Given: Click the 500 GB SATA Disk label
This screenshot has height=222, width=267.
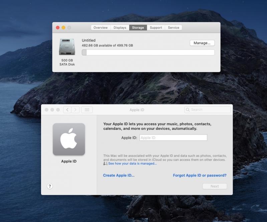Looking at the screenshot, I should 67,62.
